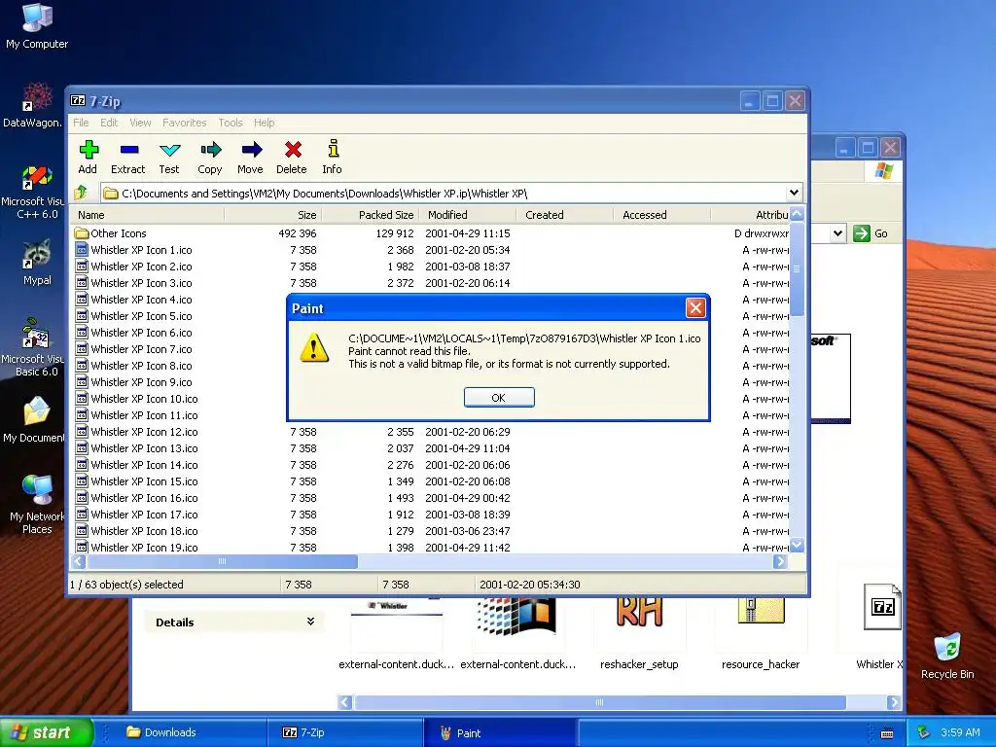The image size is (996, 747).
Task: Sort by the Accessed column header
Action: (x=662, y=215)
